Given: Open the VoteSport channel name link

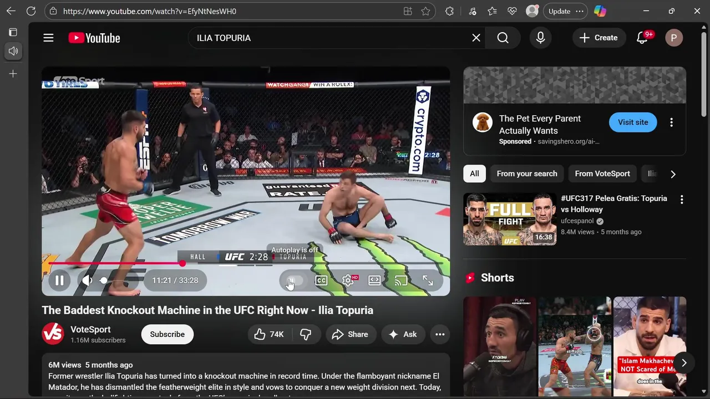Looking at the screenshot, I should pyautogui.click(x=90, y=329).
